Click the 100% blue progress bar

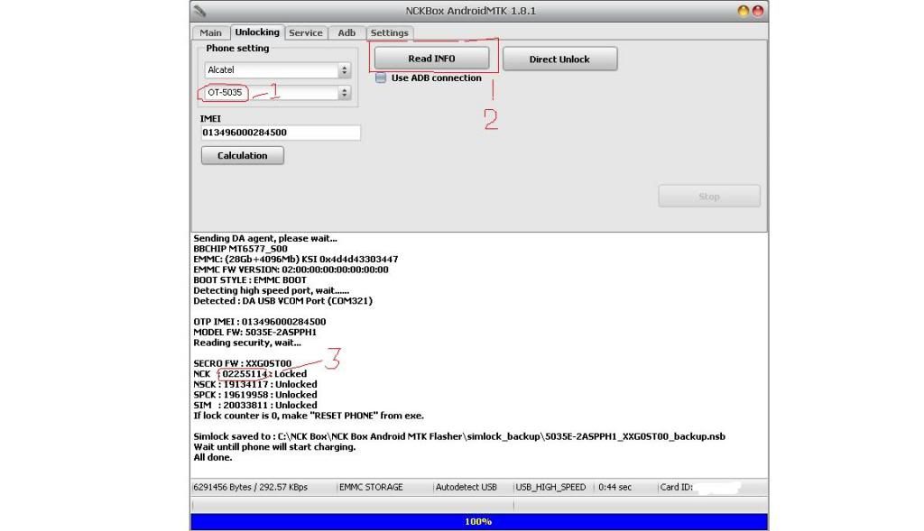478,522
